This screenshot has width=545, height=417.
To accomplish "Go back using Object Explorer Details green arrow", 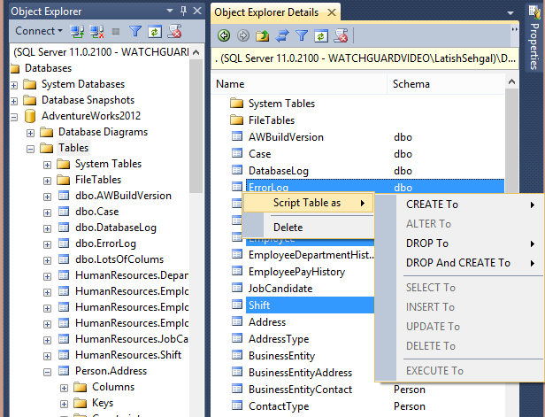I will (223, 35).
